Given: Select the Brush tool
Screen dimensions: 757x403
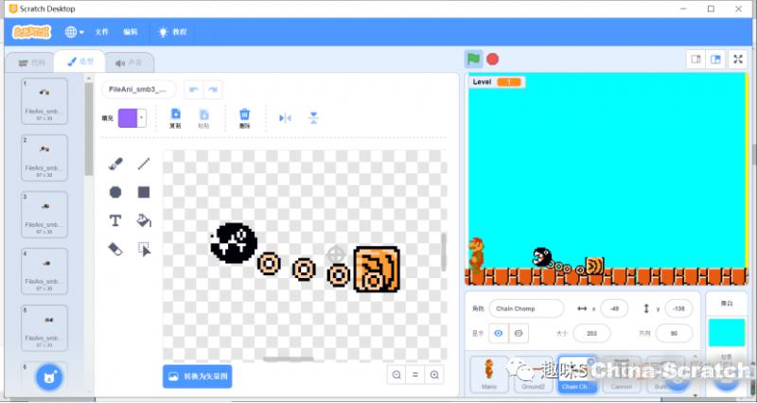Looking at the screenshot, I should (x=115, y=164).
